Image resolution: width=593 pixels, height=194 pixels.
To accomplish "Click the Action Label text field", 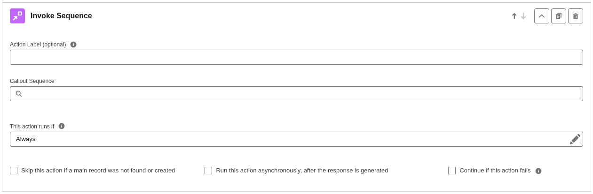I will 296,57.
